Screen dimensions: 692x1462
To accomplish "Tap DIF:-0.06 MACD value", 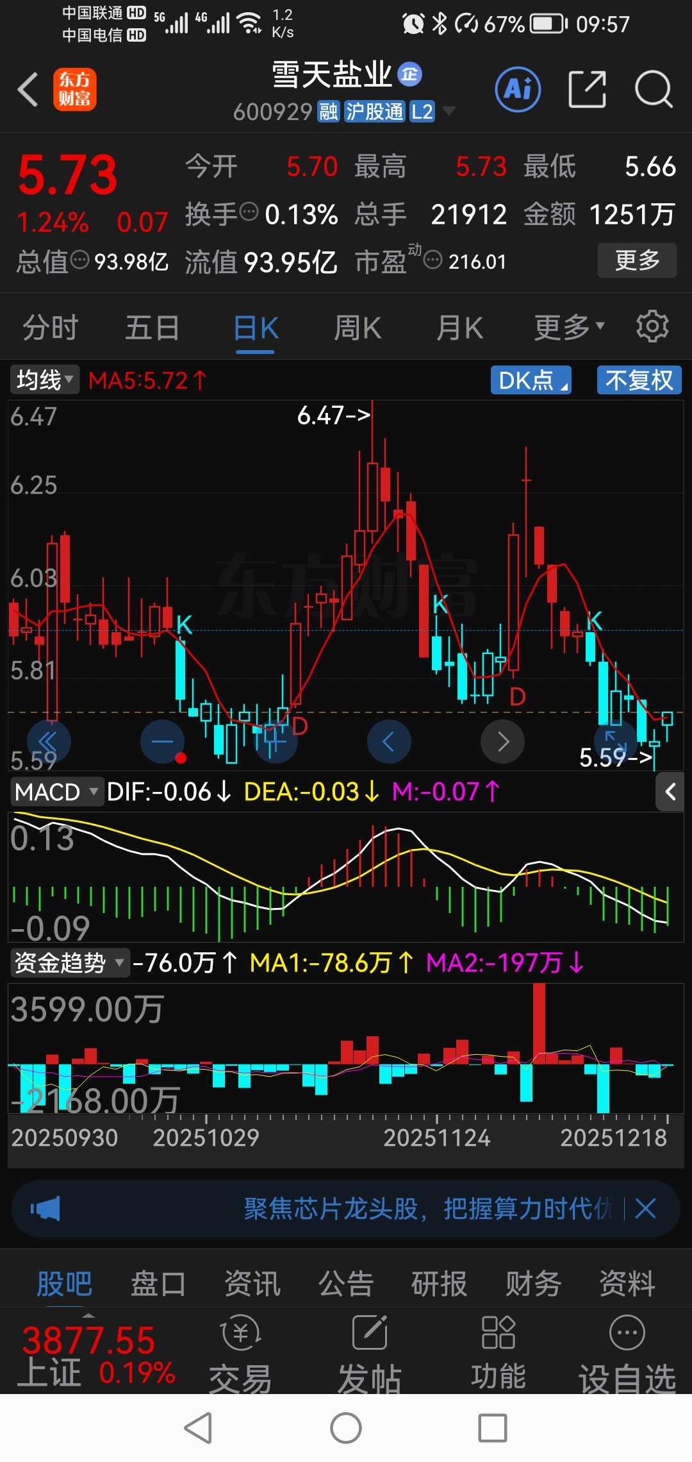I will (x=169, y=792).
